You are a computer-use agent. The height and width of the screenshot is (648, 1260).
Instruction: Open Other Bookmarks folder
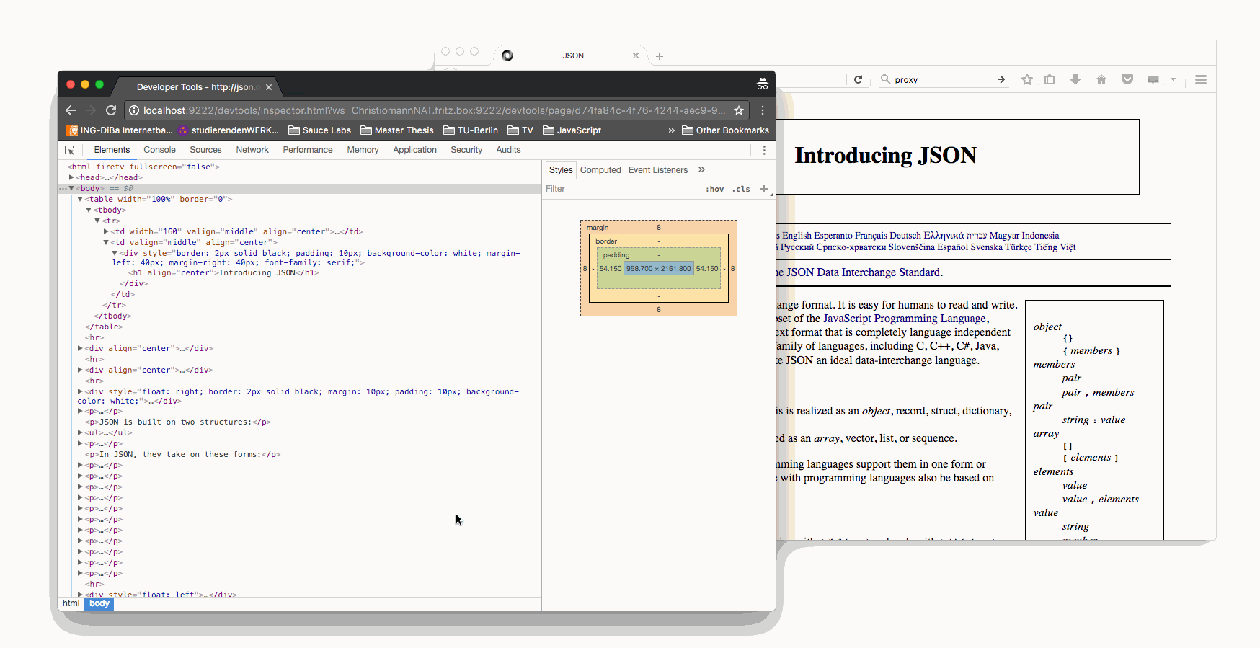click(x=725, y=130)
